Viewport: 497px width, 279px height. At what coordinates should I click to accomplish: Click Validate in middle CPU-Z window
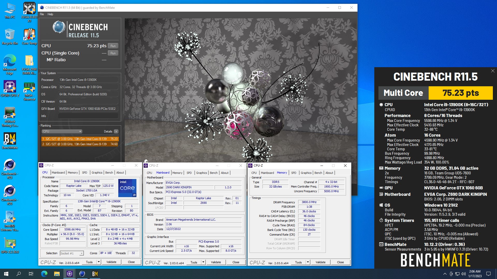click(x=216, y=262)
